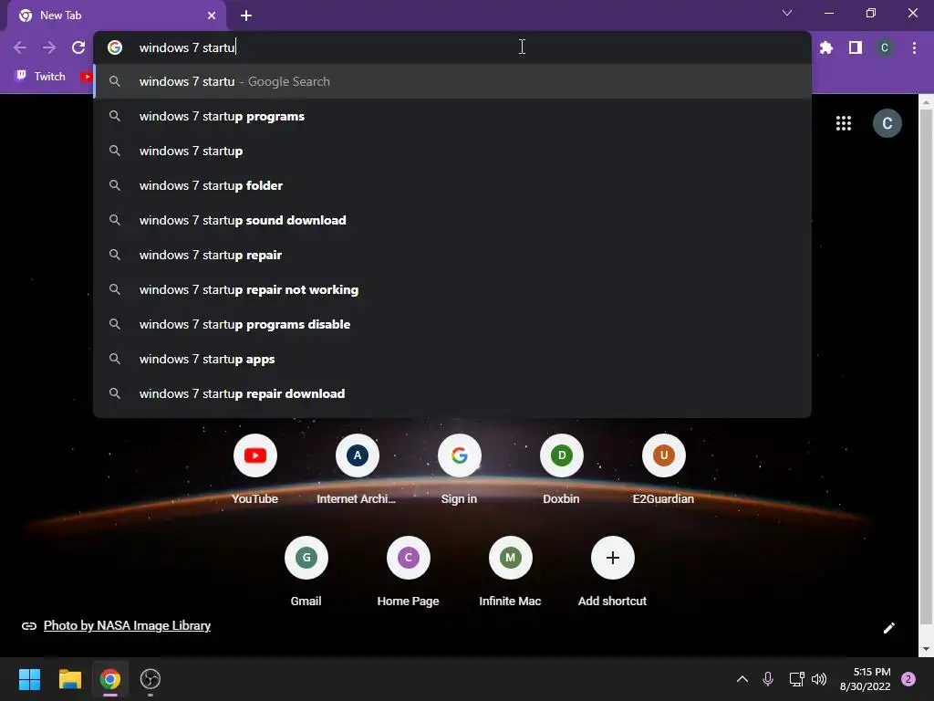Viewport: 934px width, 701px height.
Task: Click the YouTube bookmark icon in bookmarks bar
Action: 87,77
